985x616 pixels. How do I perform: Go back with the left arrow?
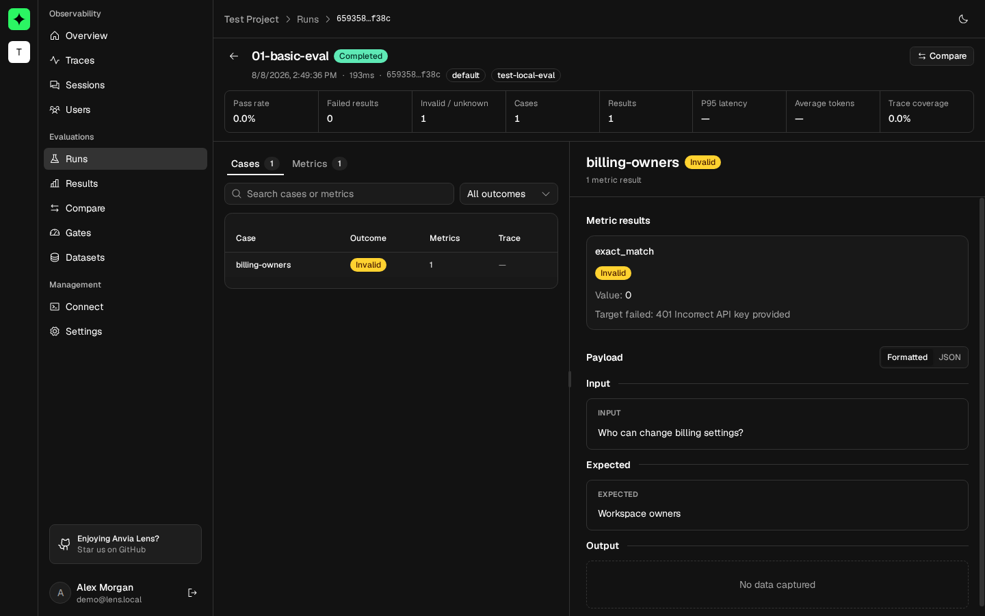(x=234, y=56)
